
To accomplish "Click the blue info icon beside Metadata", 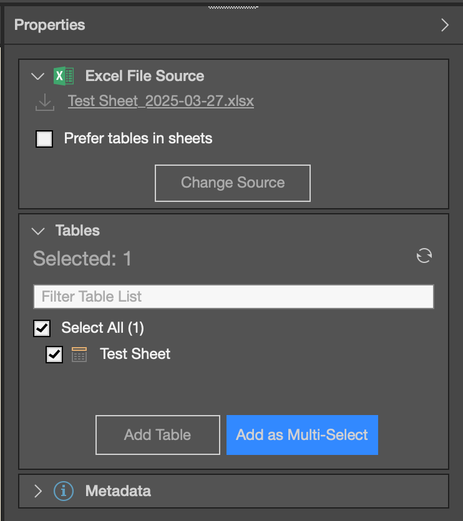I will click(64, 491).
